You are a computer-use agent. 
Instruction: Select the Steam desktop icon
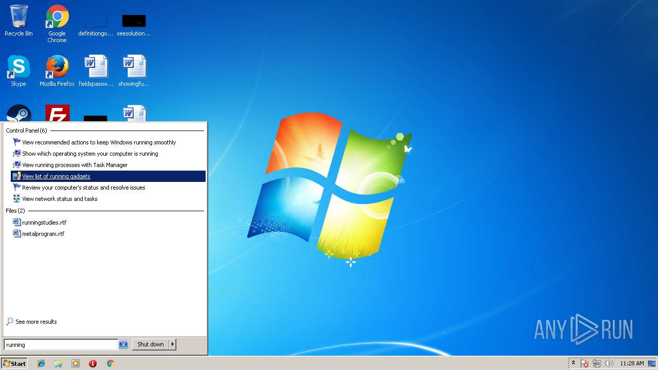[x=19, y=114]
